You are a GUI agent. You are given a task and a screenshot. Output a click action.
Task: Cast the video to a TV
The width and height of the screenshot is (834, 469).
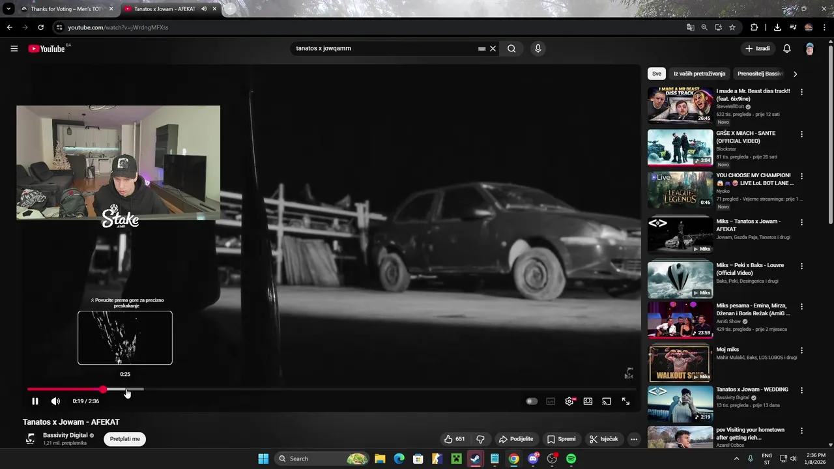tap(607, 401)
